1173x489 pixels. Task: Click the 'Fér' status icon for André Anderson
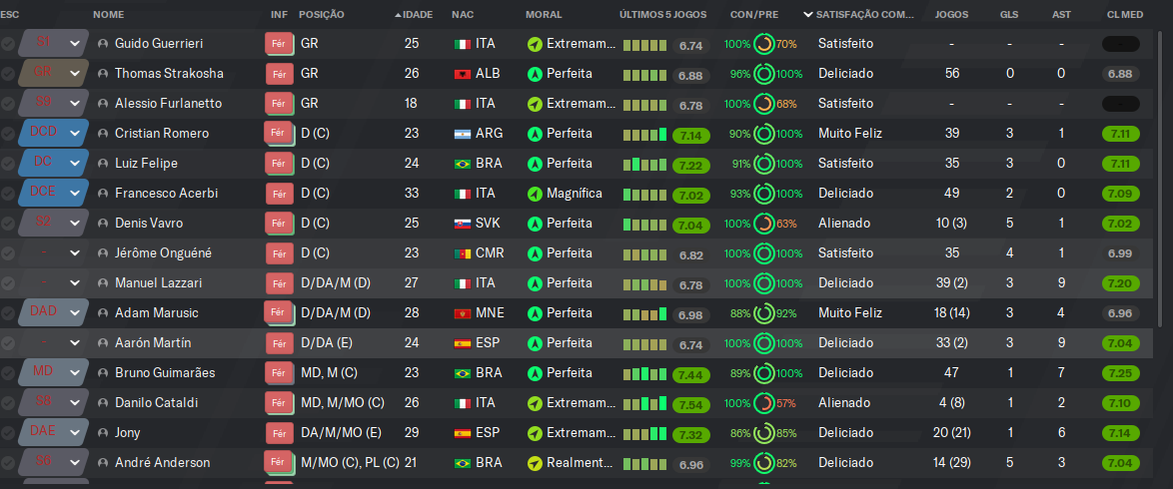[x=279, y=462]
